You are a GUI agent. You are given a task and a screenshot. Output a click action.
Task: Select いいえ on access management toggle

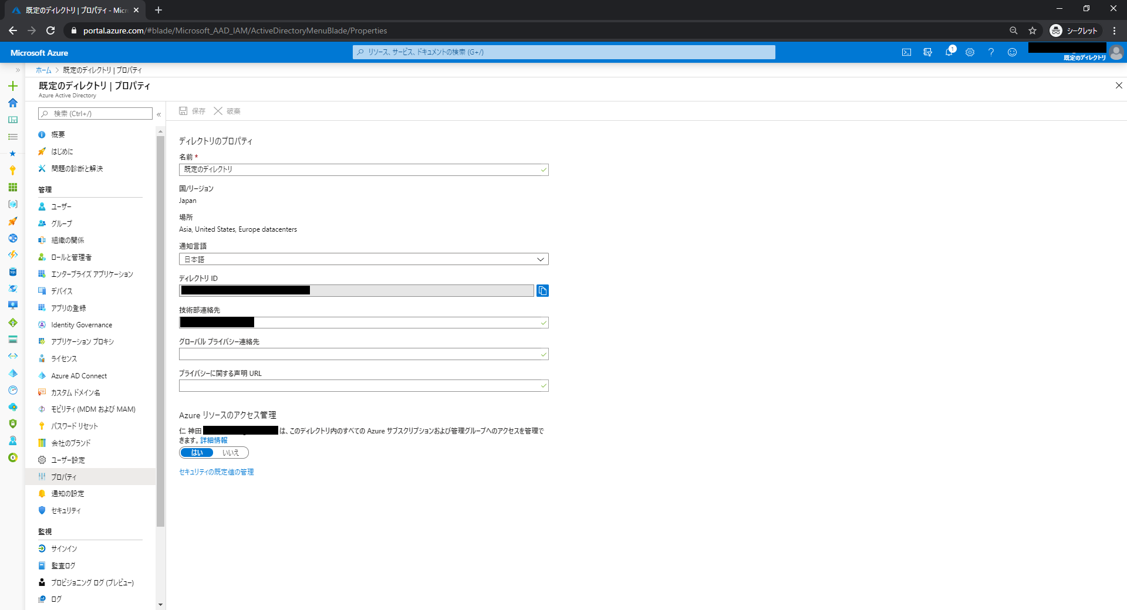[231, 453]
